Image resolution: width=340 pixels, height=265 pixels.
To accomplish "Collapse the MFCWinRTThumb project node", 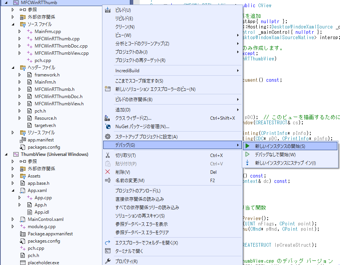I will 6,3.
